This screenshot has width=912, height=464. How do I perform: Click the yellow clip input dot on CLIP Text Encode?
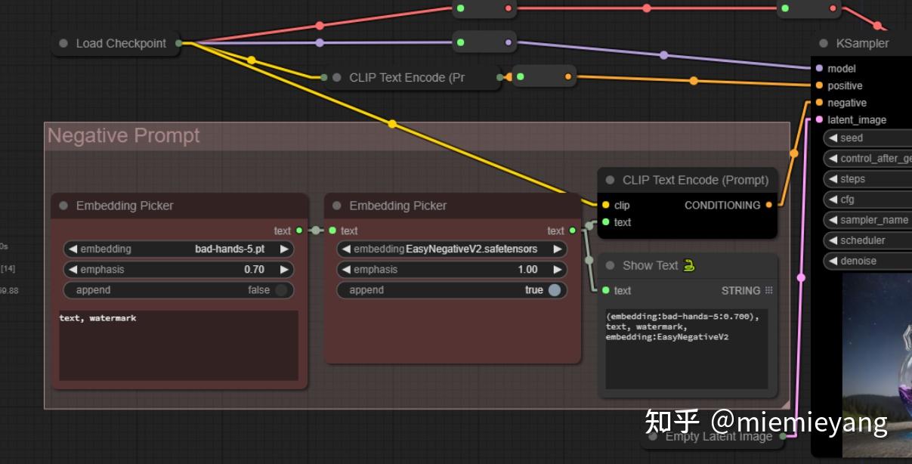604,205
